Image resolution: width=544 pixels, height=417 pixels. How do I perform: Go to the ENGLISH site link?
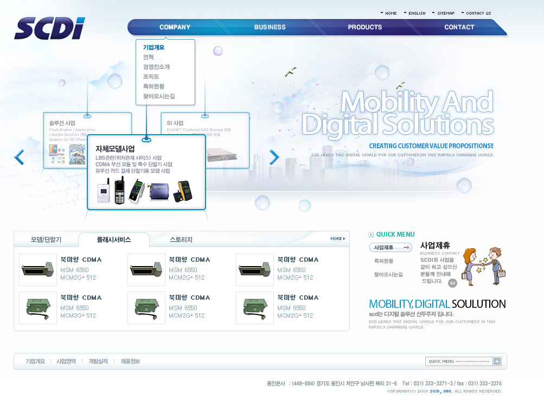pos(417,13)
